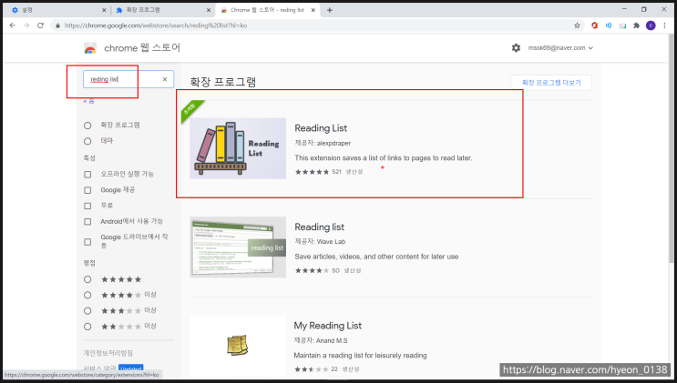Open the red Office extension icon
Viewport: 677px width, 383px height.
point(594,25)
